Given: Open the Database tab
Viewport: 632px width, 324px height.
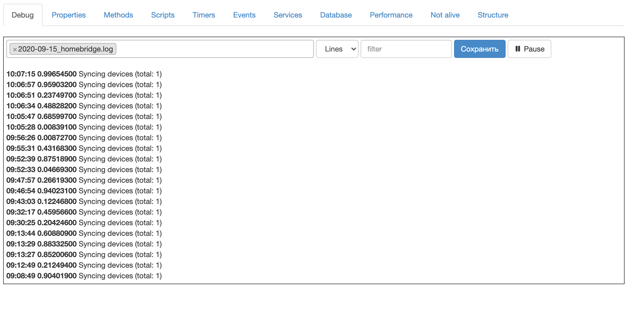Looking at the screenshot, I should [336, 15].
